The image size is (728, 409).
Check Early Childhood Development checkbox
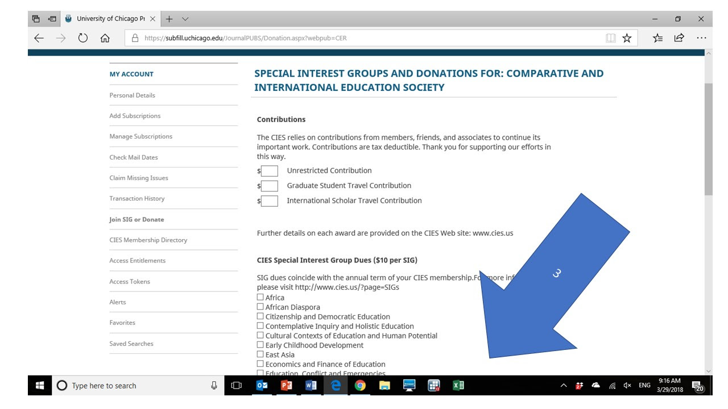[x=260, y=345]
